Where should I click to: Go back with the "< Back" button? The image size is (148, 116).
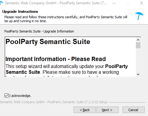[x=84, y=110]
